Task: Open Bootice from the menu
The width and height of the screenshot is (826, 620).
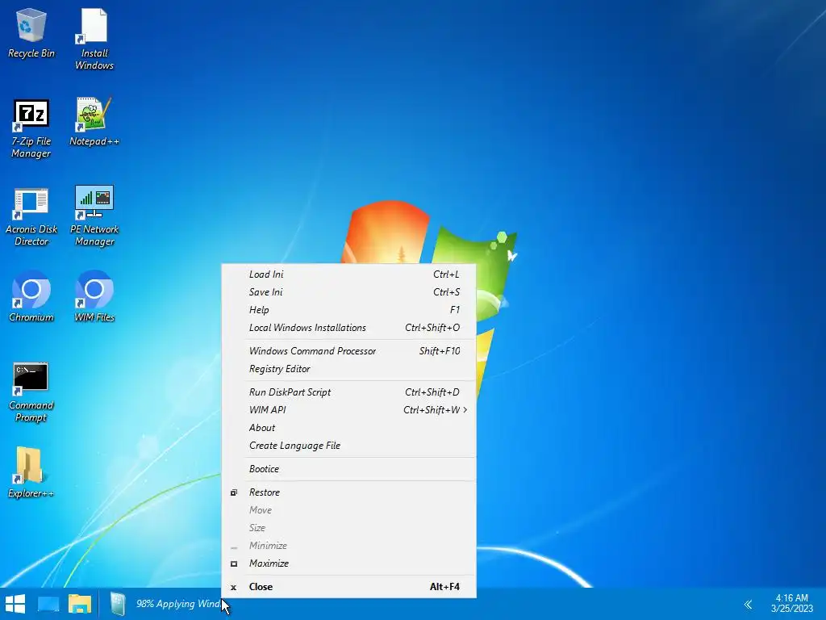Action: point(349,469)
